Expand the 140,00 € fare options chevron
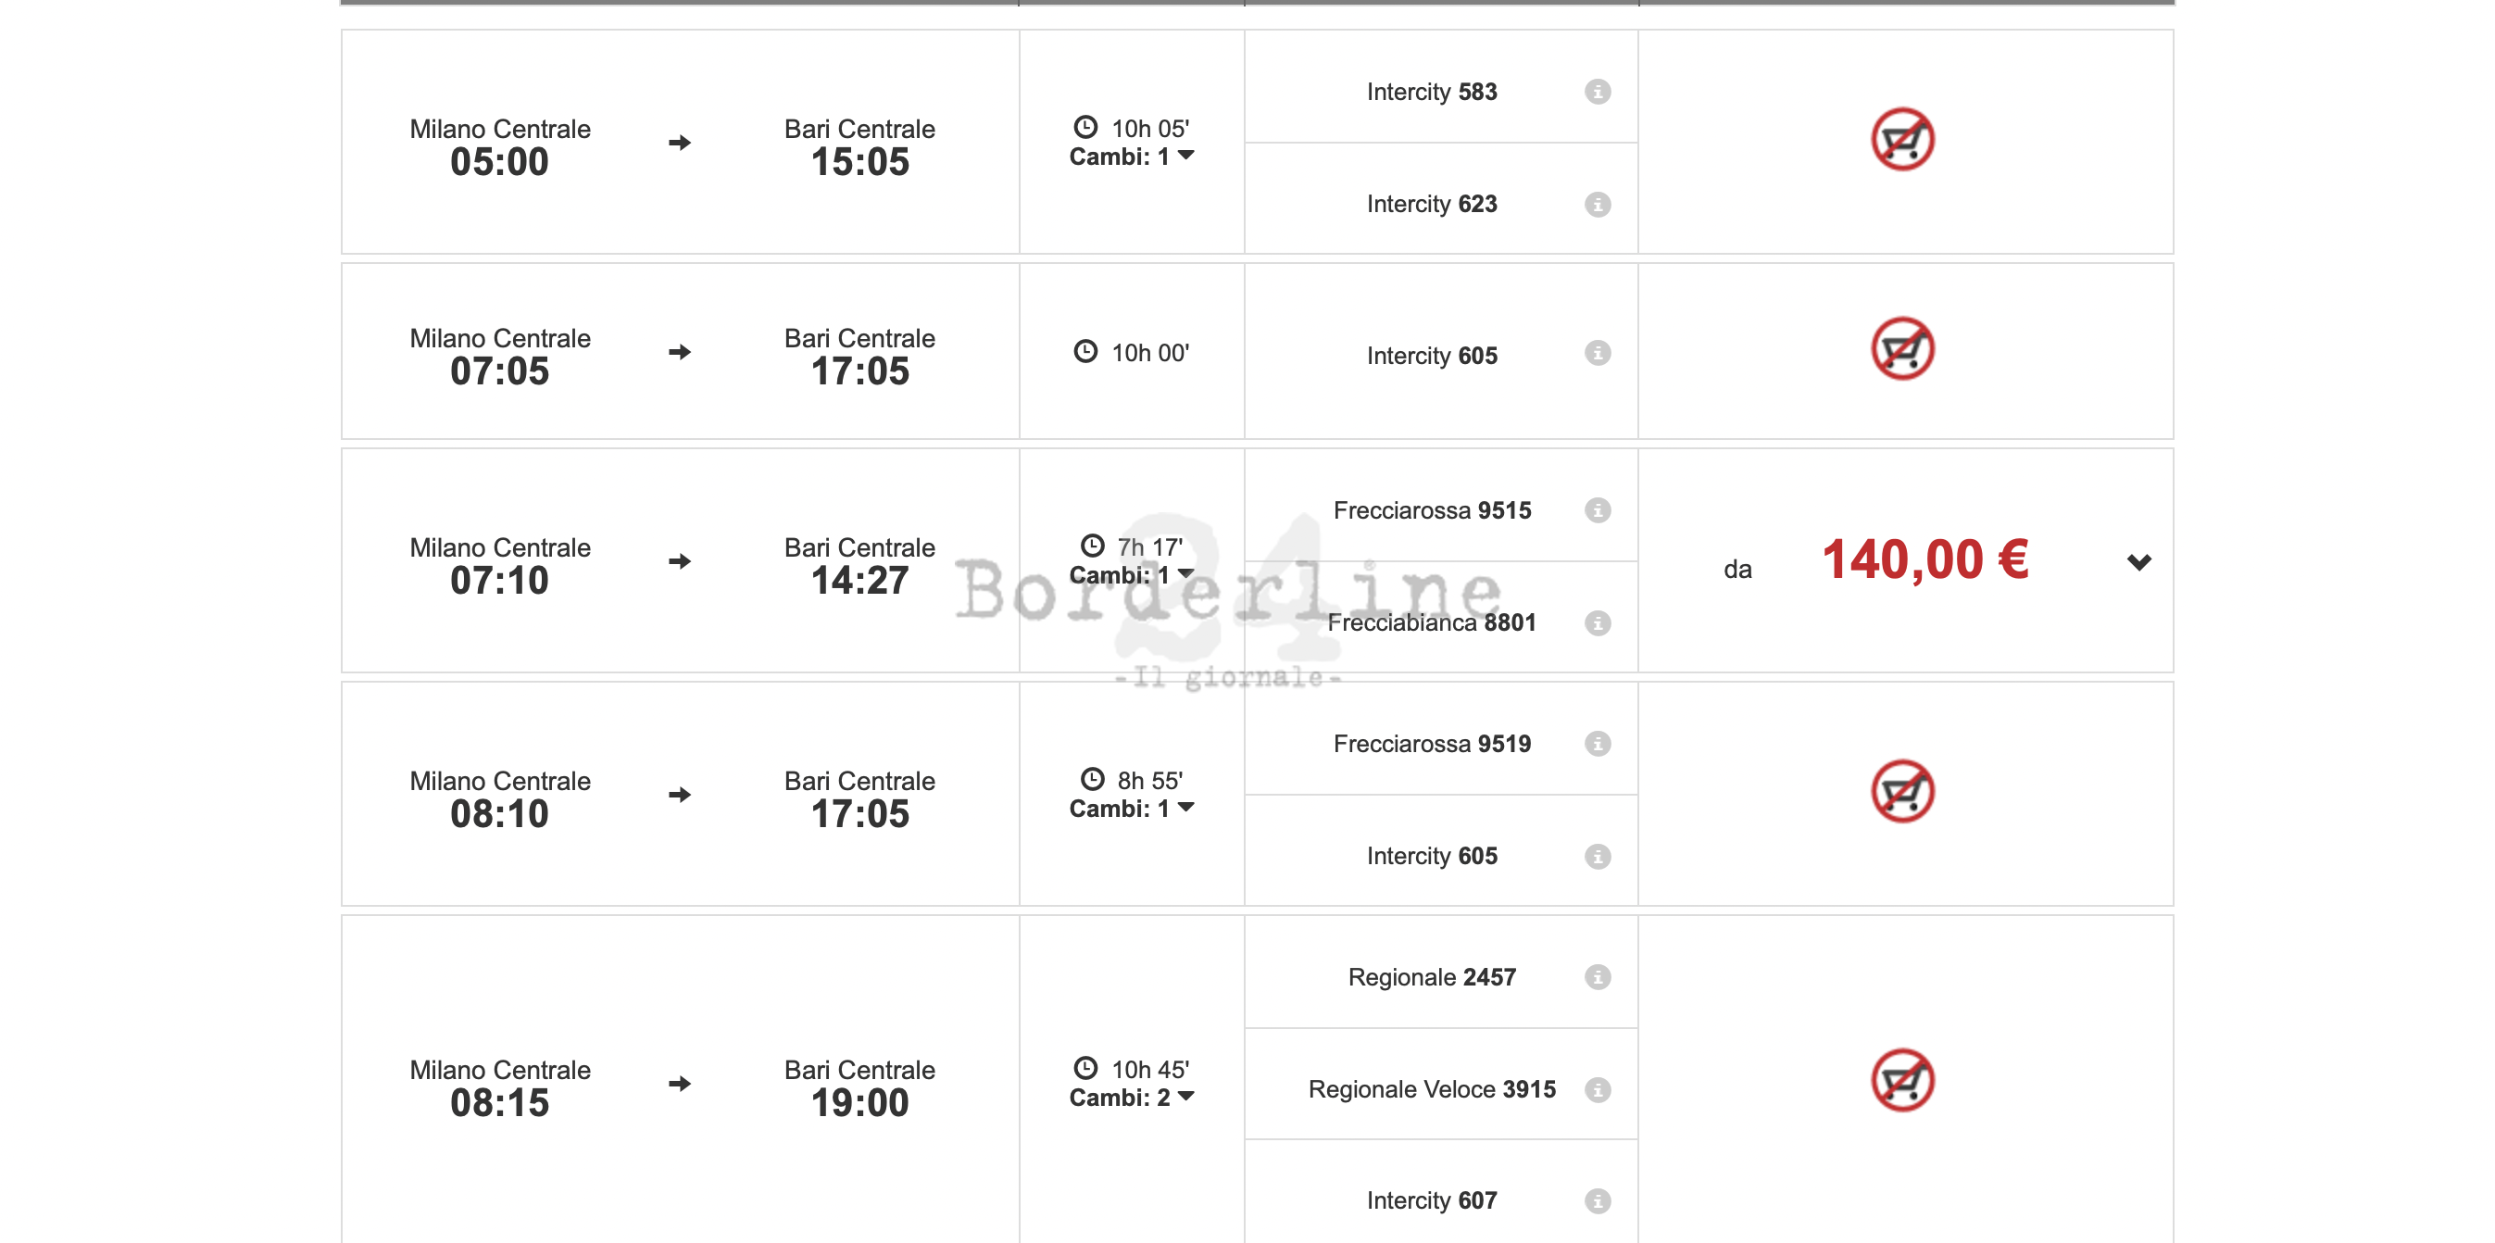 point(2138,562)
